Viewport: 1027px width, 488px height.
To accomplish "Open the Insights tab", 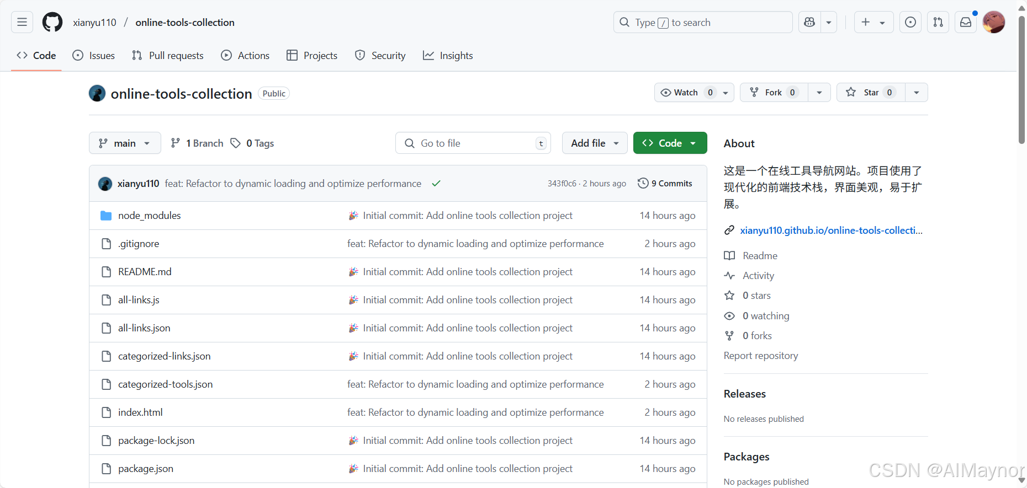I will [x=448, y=55].
